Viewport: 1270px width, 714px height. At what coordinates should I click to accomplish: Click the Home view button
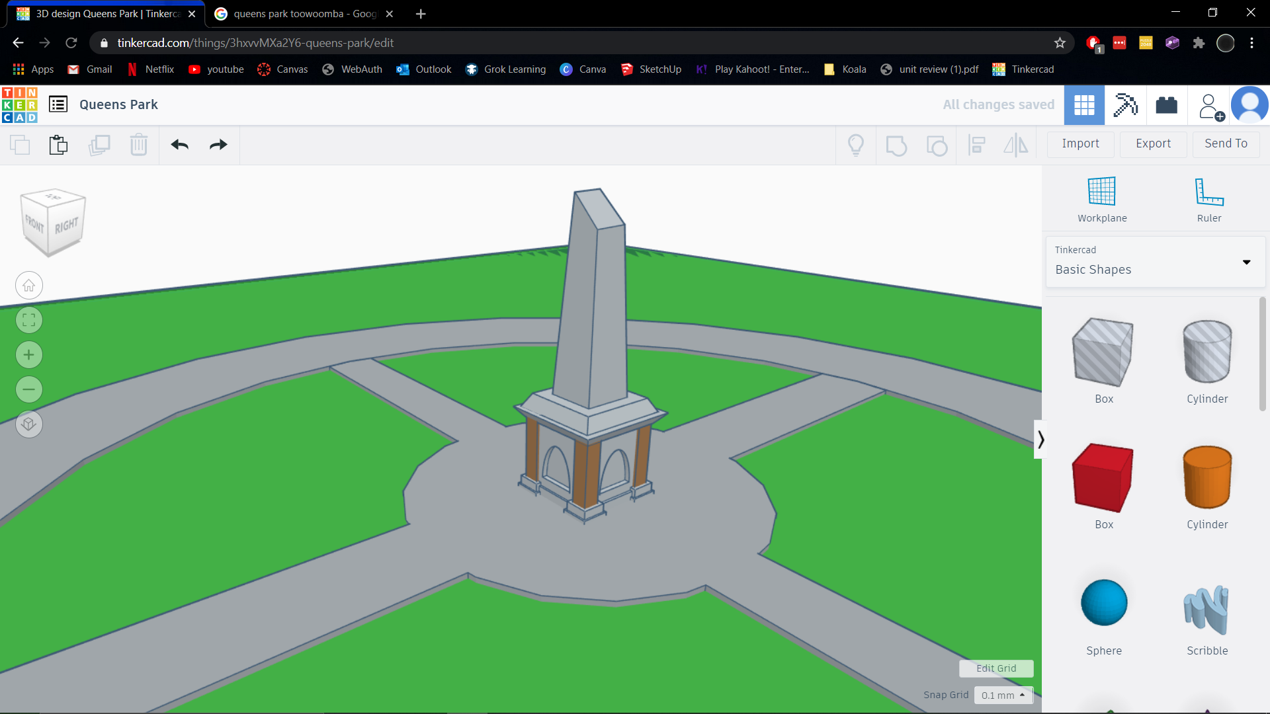click(29, 286)
